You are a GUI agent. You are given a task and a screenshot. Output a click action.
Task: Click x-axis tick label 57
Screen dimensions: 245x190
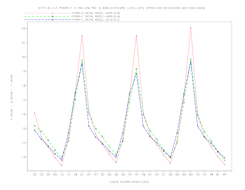pos(164,174)
